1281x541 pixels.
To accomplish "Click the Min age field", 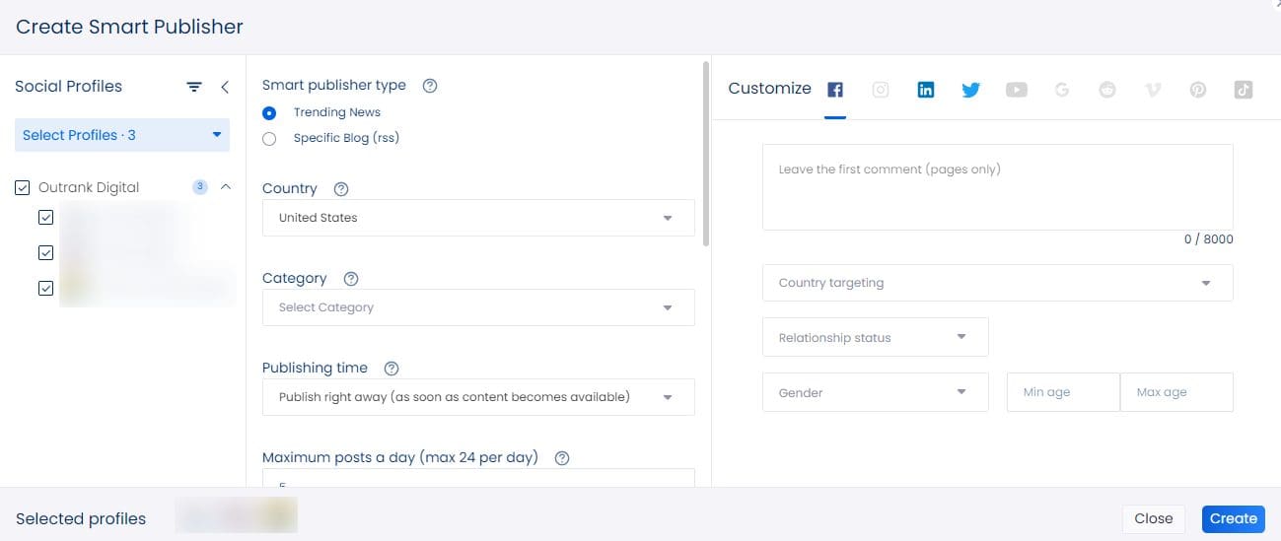I will click(1063, 392).
